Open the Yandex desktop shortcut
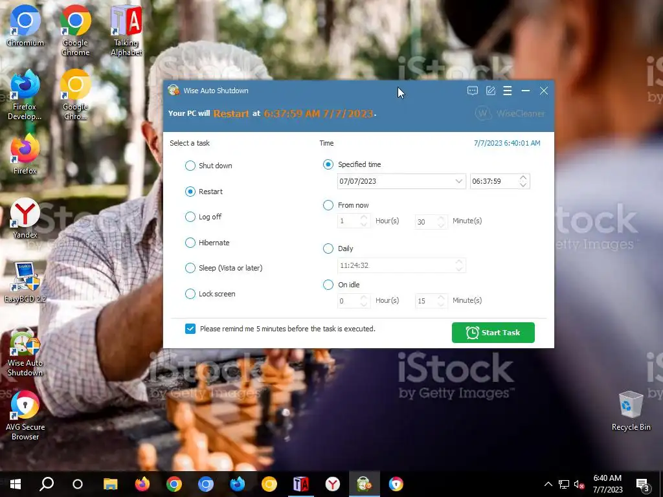The height and width of the screenshot is (497, 663). tap(25, 218)
